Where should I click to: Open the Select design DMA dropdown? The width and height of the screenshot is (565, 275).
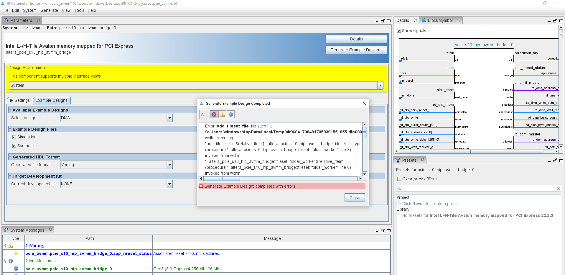[169, 118]
